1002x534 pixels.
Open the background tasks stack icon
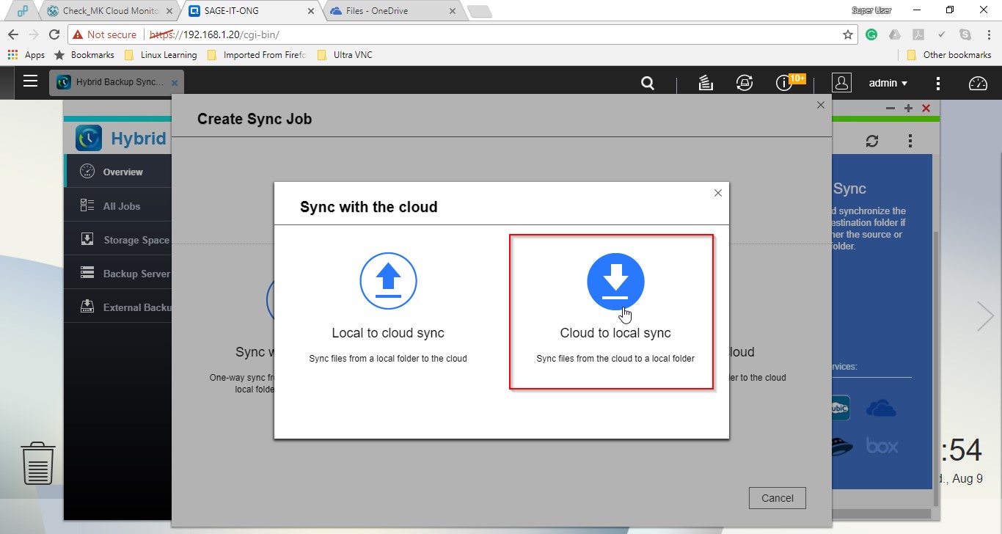coord(706,83)
